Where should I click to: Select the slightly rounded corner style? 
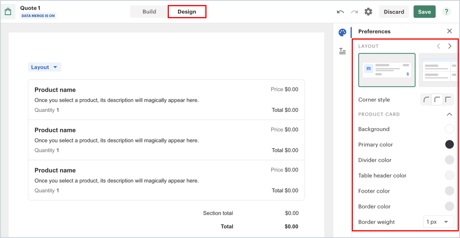tap(437, 100)
